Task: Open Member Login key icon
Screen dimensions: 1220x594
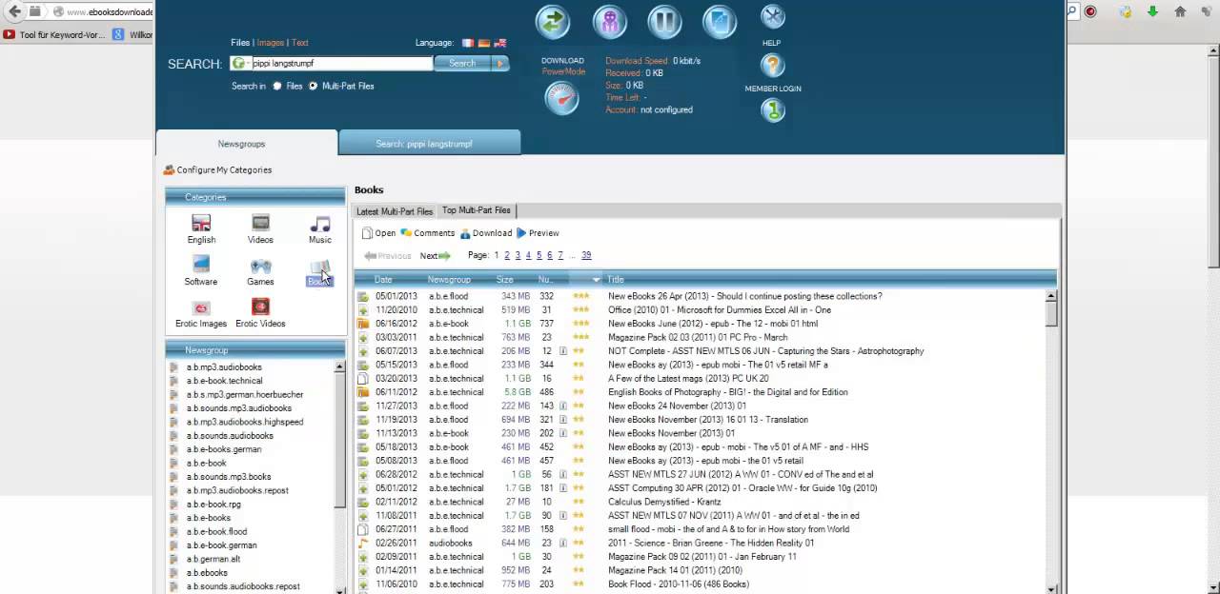Action: tap(772, 110)
